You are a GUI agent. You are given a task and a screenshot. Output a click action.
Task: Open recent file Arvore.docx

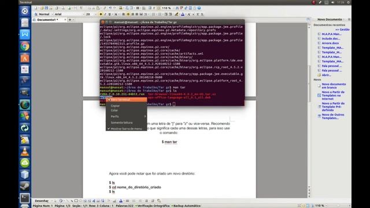330,43
